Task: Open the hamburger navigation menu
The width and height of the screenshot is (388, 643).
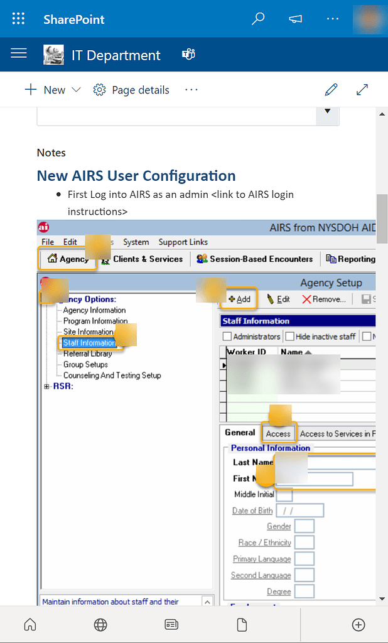Action: click(19, 54)
